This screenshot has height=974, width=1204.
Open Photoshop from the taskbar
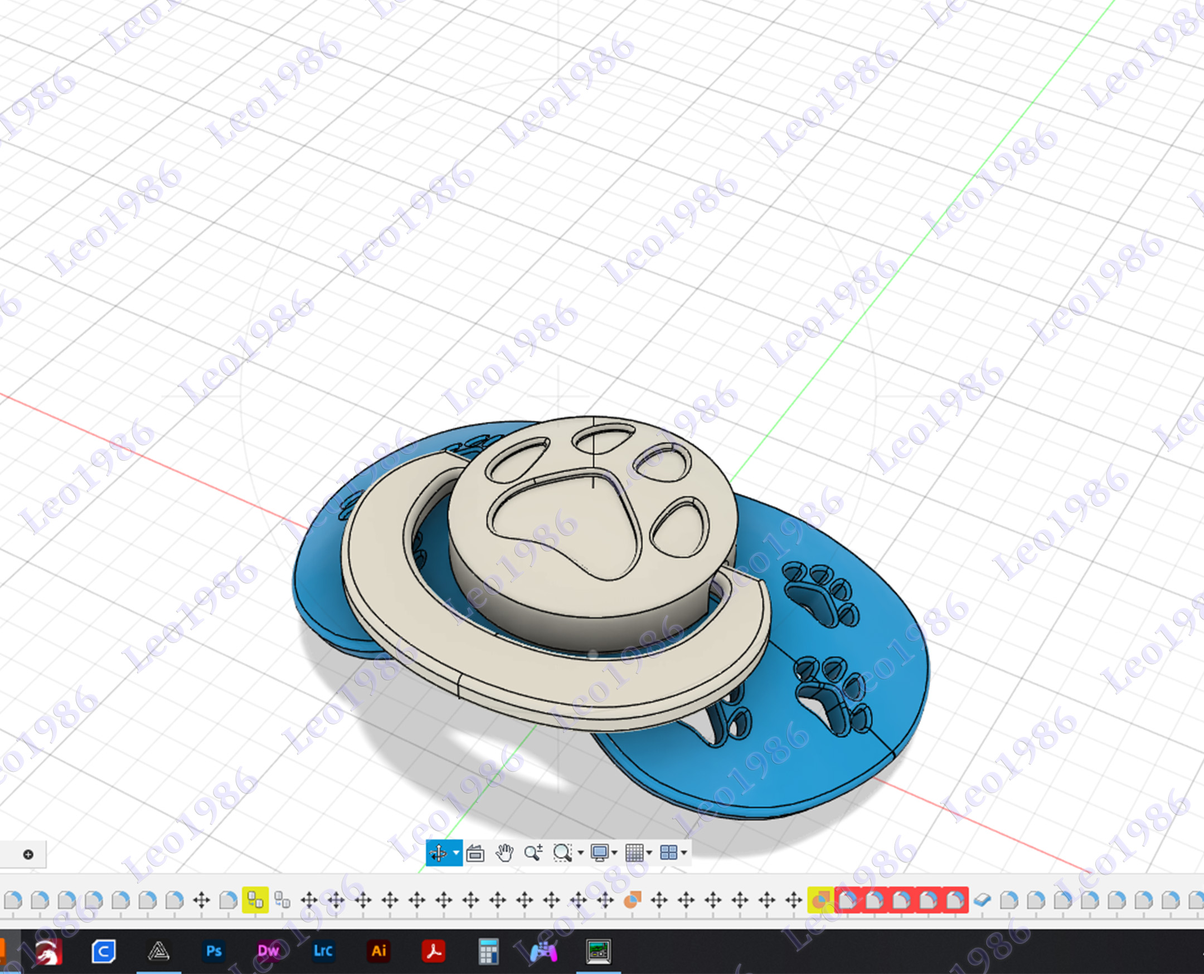pyautogui.click(x=213, y=951)
